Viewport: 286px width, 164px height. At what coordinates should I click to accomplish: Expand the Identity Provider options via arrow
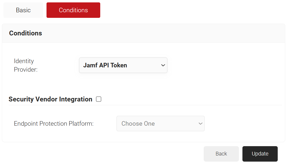tap(163, 65)
